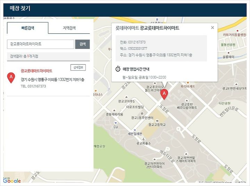The image size is (250, 186).
Task: Close the store info popup
Action: tap(212, 27)
